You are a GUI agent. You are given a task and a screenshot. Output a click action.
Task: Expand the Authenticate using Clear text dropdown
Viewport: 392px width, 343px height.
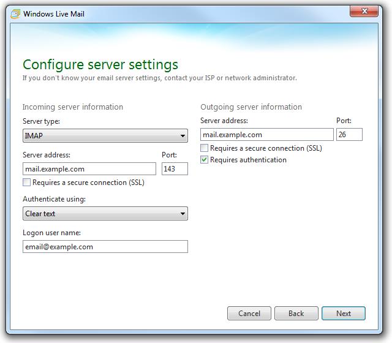(x=105, y=214)
